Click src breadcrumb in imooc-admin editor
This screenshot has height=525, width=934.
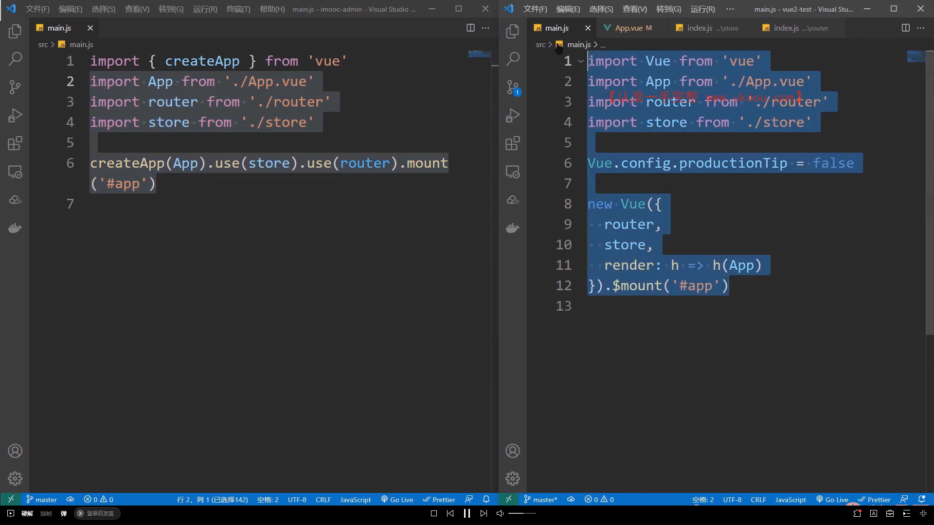pos(43,45)
